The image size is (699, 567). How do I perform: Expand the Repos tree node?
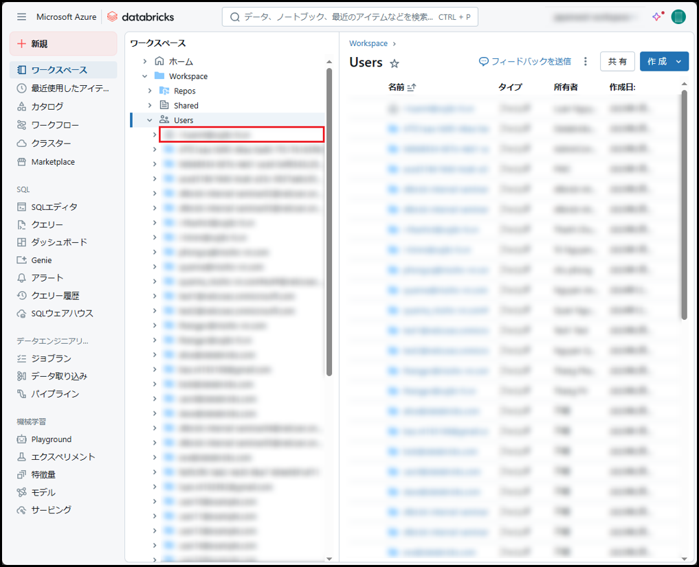click(150, 91)
